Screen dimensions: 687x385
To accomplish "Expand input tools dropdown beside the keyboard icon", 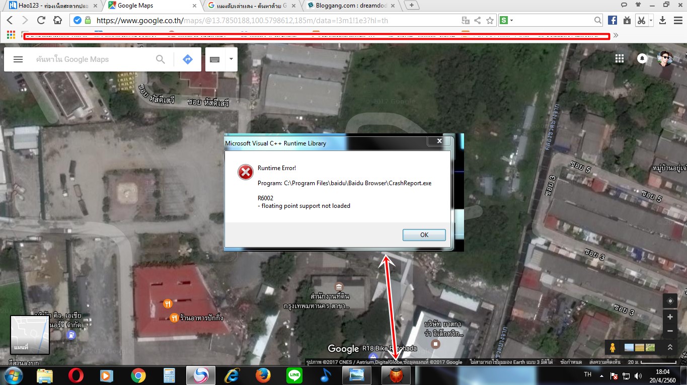I will pyautogui.click(x=231, y=59).
